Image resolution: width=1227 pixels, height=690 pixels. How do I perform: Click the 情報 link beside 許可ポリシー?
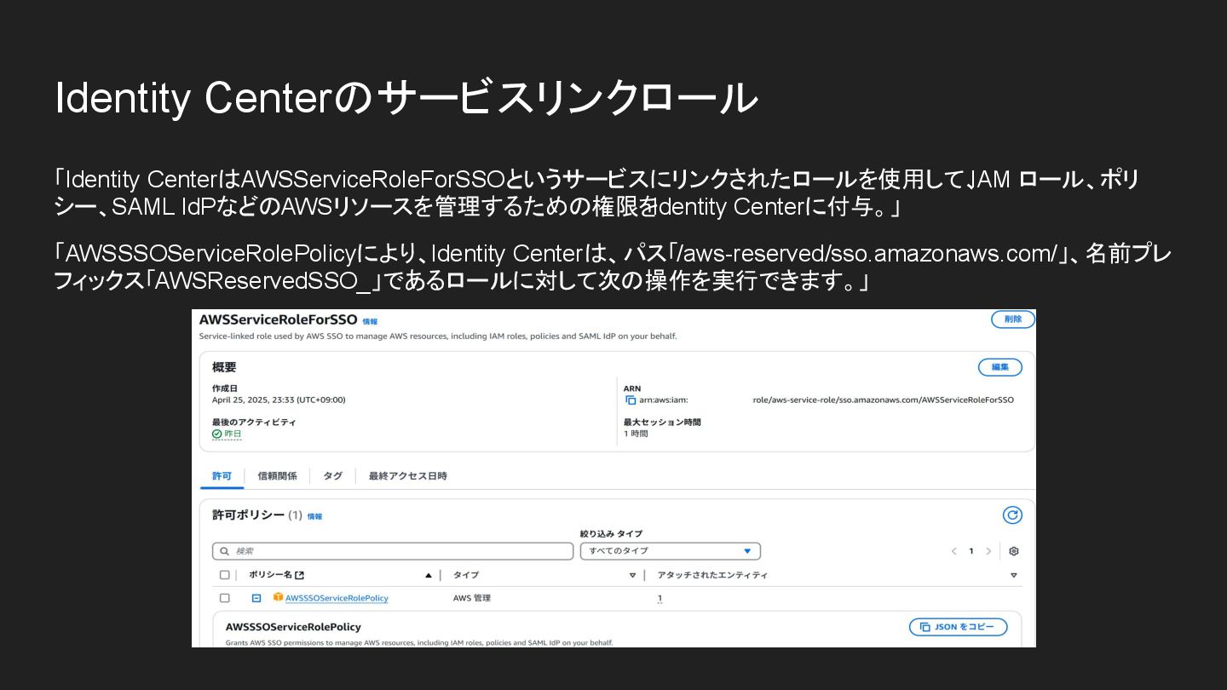314,516
